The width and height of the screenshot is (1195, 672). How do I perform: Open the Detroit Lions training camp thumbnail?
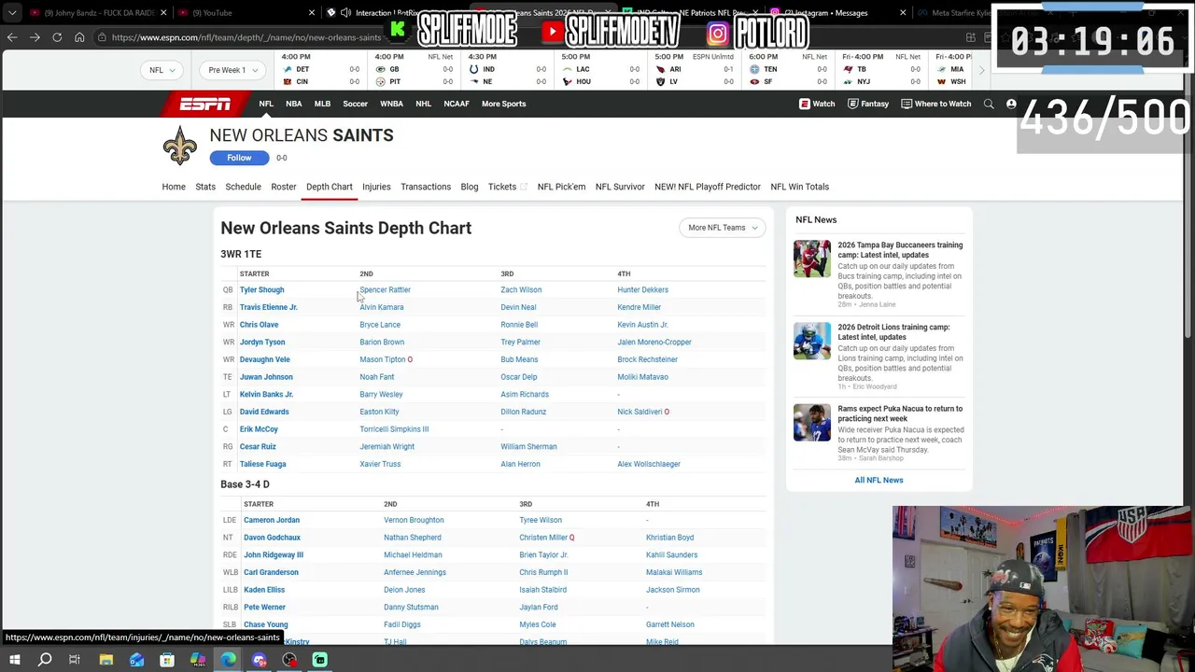click(812, 341)
